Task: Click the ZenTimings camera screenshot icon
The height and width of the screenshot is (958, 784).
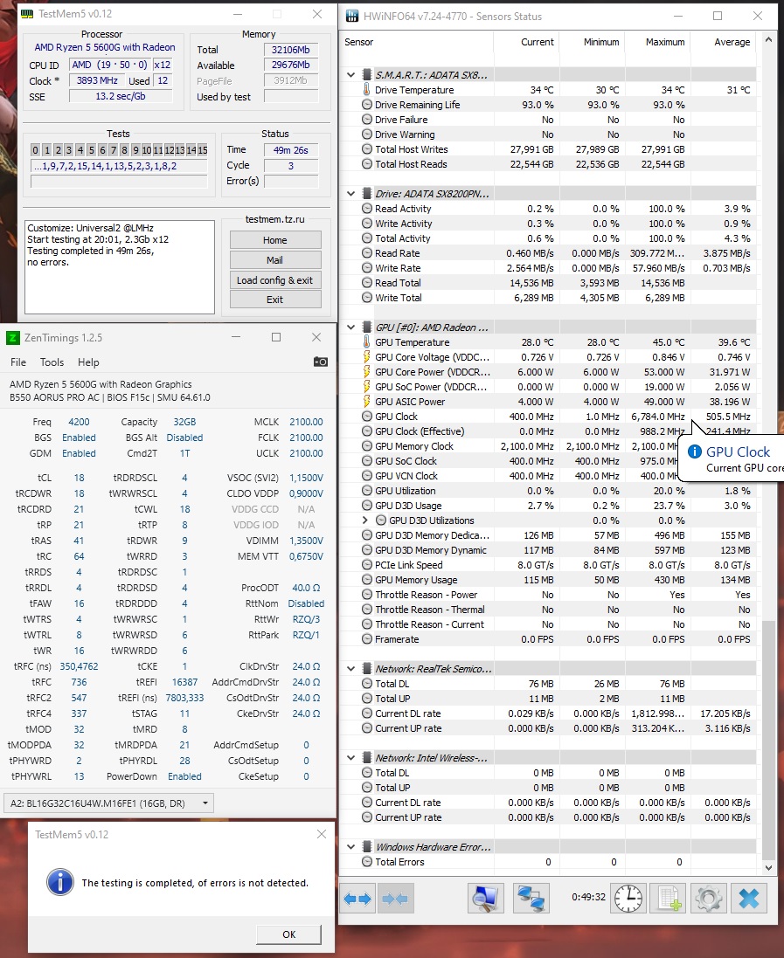Action: pyautogui.click(x=321, y=362)
